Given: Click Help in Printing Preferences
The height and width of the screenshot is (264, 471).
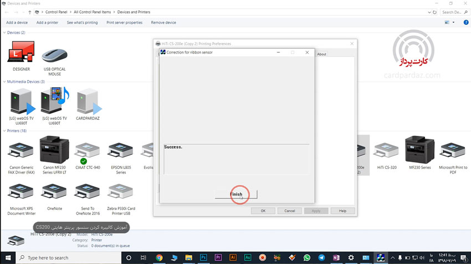Looking at the screenshot, I should coord(343,211).
